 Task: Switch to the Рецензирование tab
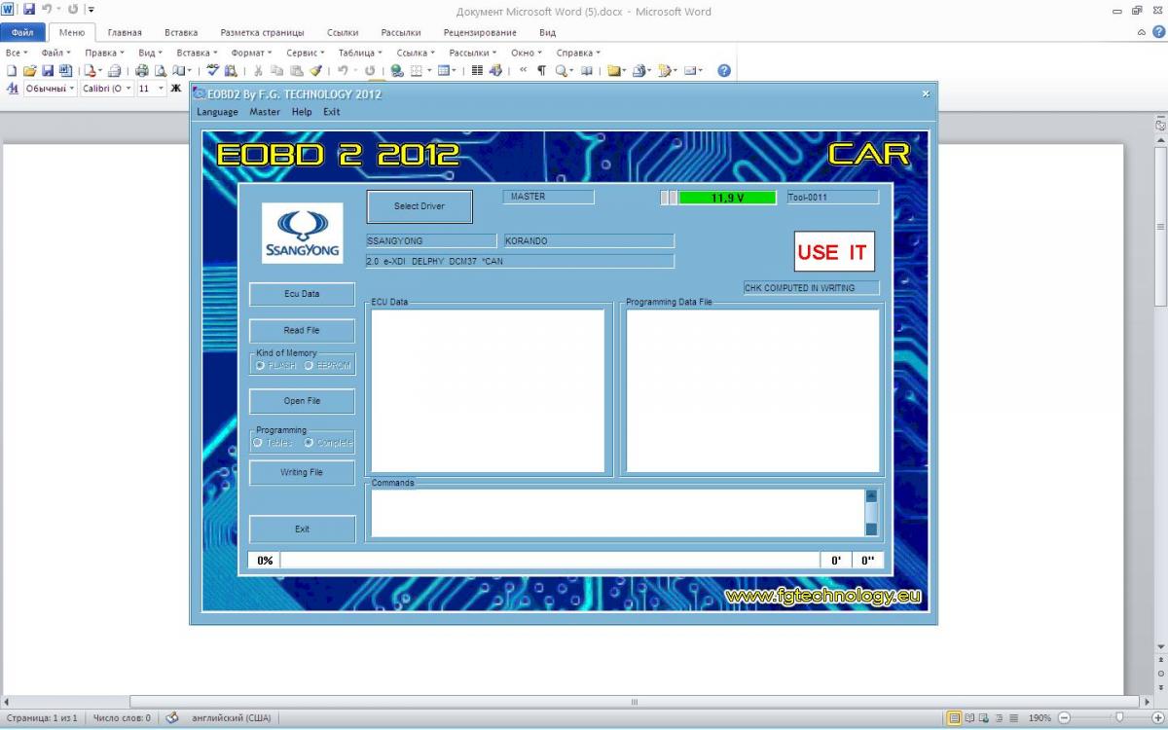(478, 32)
